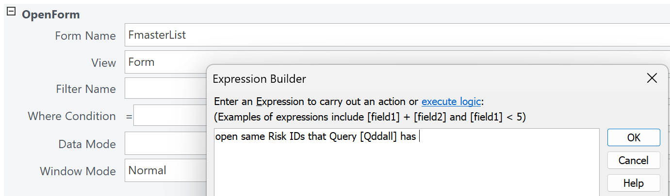Image resolution: width=670 pixels, height=196 pixels.
Task: Click the Form Name label
Action: tap(85, 36)
